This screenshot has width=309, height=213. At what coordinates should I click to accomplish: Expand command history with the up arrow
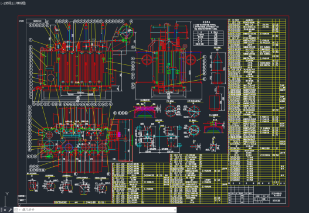pyautogui.click(x=175, y=210)
